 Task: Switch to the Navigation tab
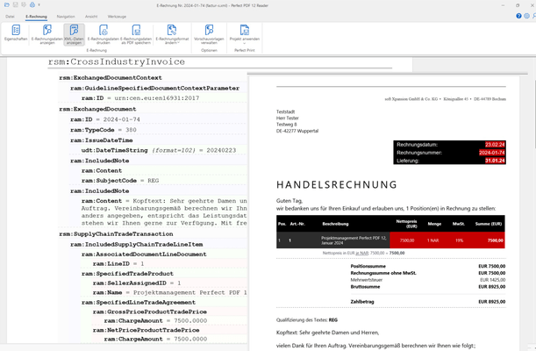(x=66, y=16)
